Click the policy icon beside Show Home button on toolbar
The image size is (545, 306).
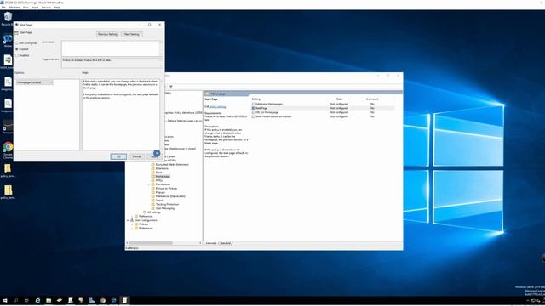coord(253,116)
